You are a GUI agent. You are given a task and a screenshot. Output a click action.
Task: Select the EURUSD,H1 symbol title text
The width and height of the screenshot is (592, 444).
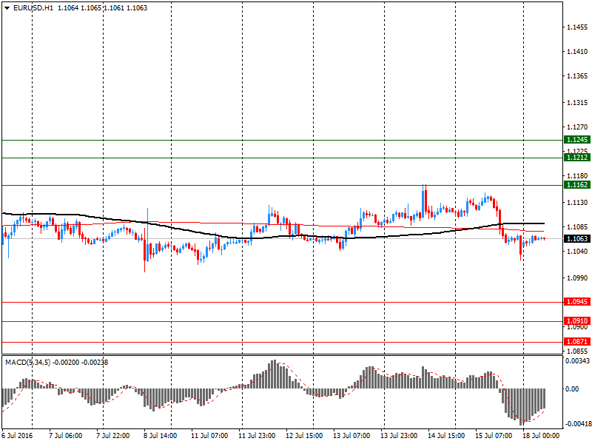coord(33,8)
